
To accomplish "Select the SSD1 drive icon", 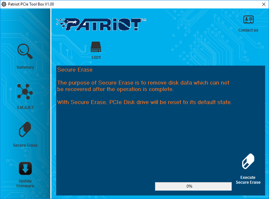I will click(x=96, y=47).
